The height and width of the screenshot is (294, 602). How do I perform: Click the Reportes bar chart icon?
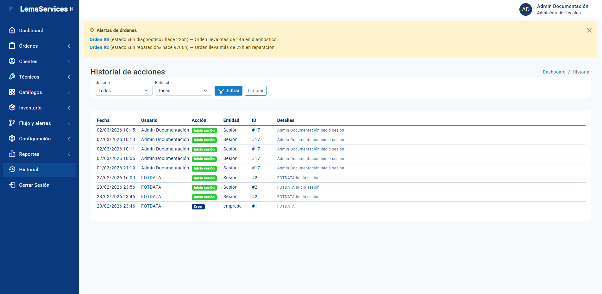pos(12,154)
